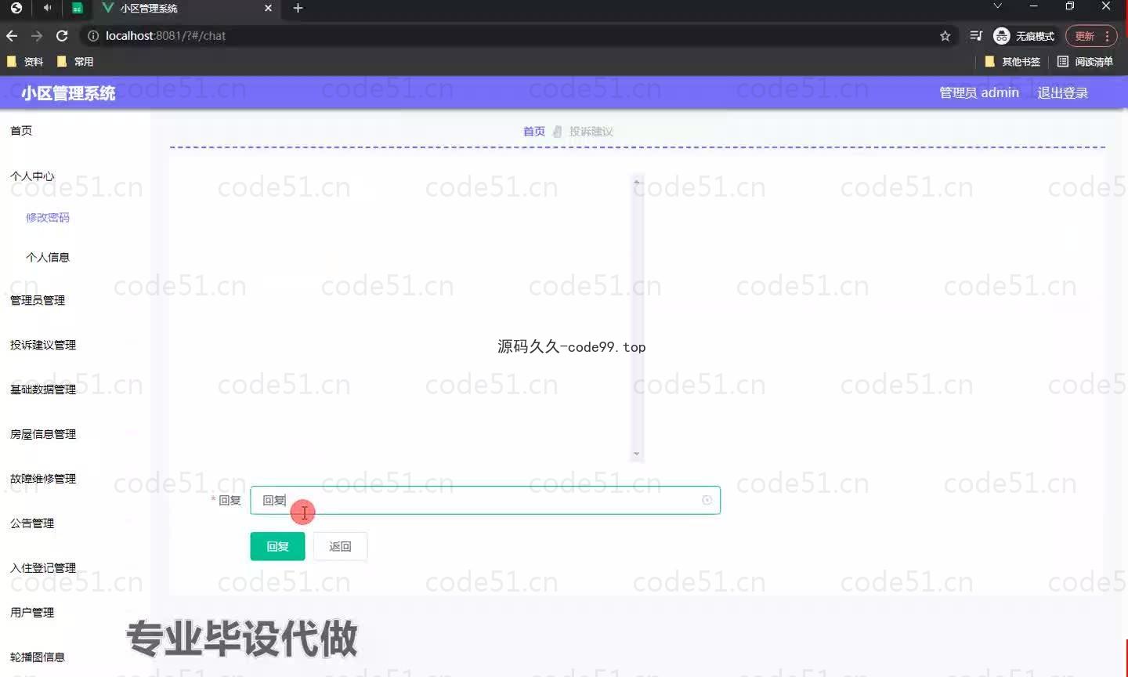This screenshot has width=1128, height=677.
Task: Submit with the green 回复 button
Action: pyautogui.click(x=277, y=546)
